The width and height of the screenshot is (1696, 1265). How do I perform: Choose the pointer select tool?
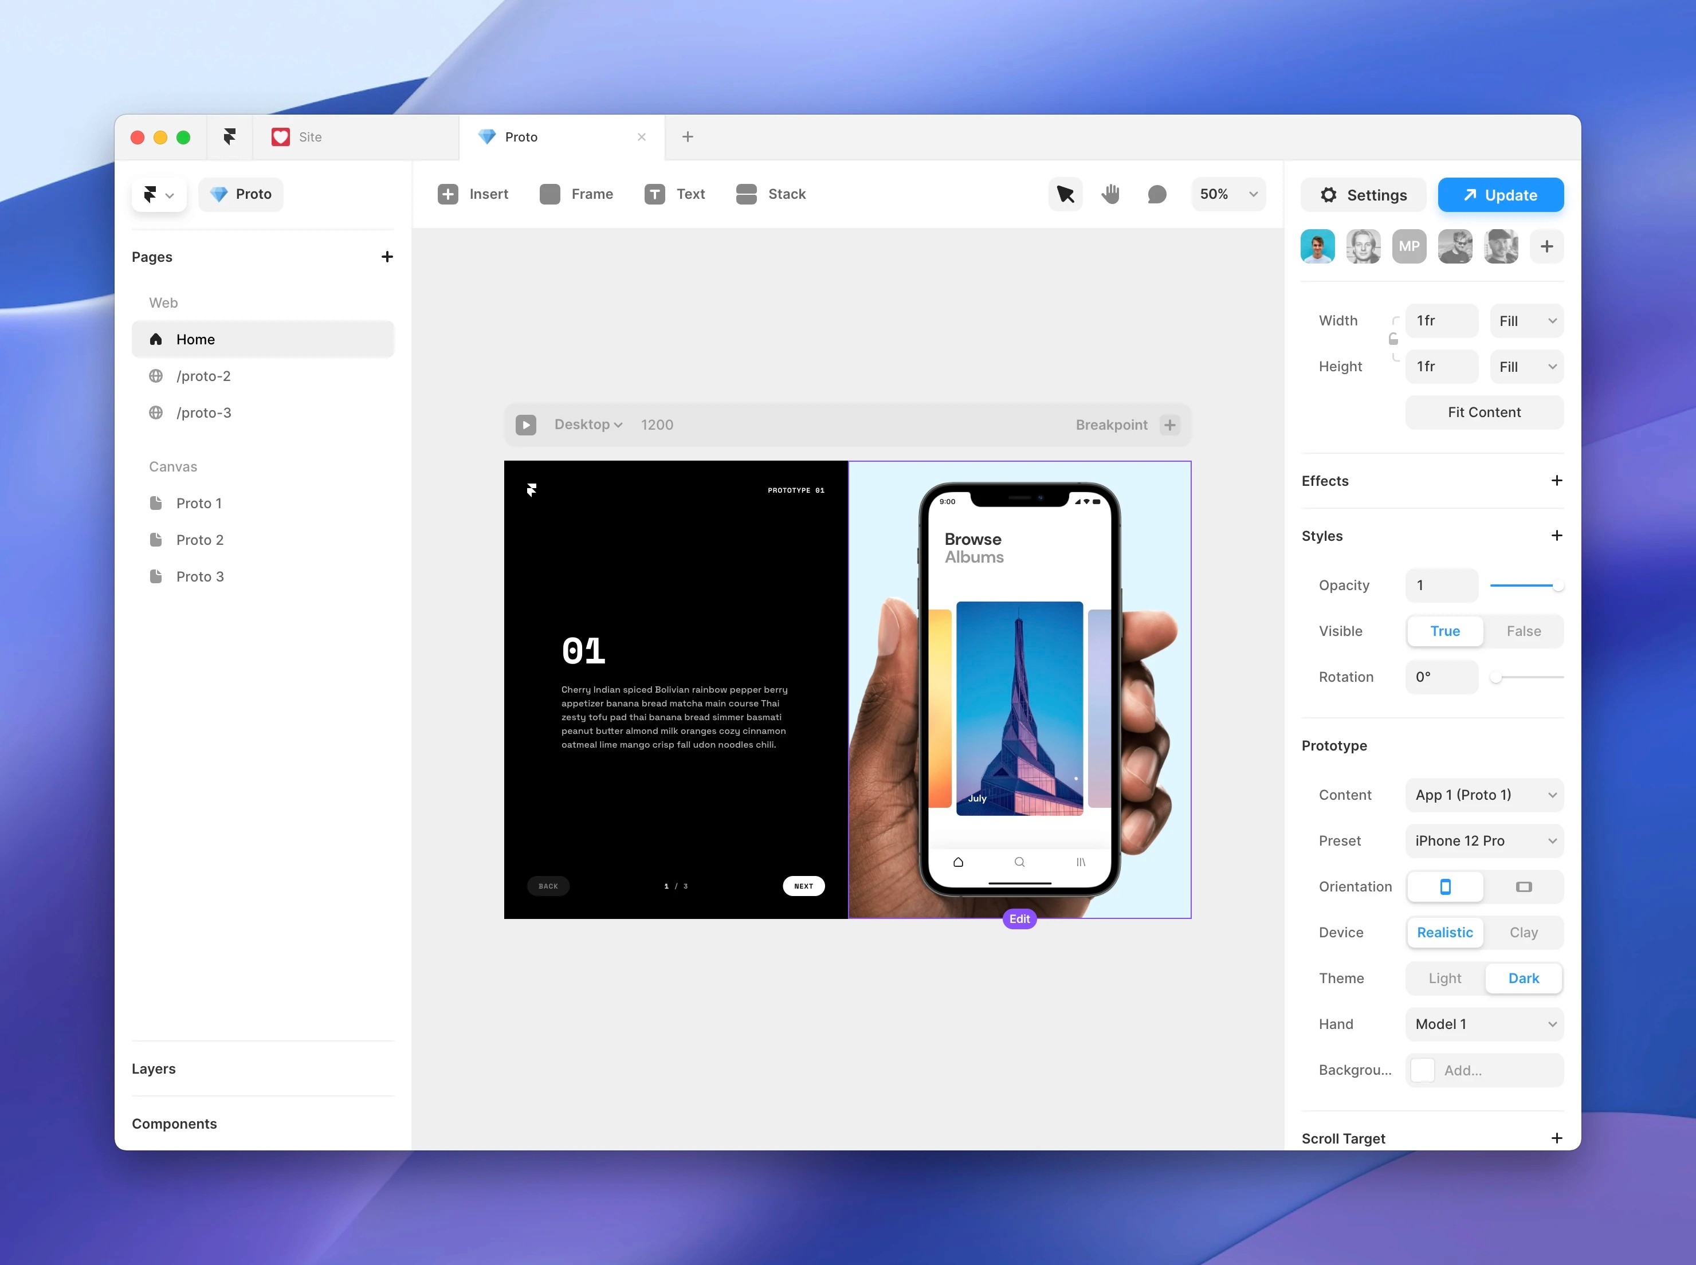pyautogui.click(x=1065, y=194)
